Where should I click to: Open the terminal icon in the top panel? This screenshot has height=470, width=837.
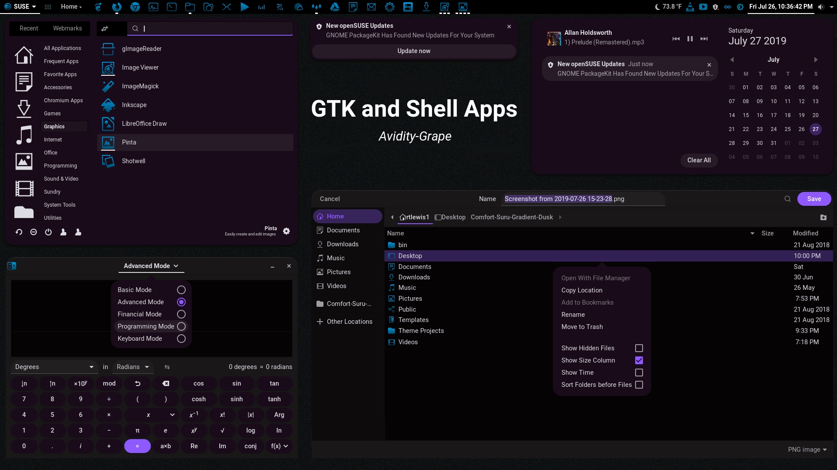(x=172, y=7)
